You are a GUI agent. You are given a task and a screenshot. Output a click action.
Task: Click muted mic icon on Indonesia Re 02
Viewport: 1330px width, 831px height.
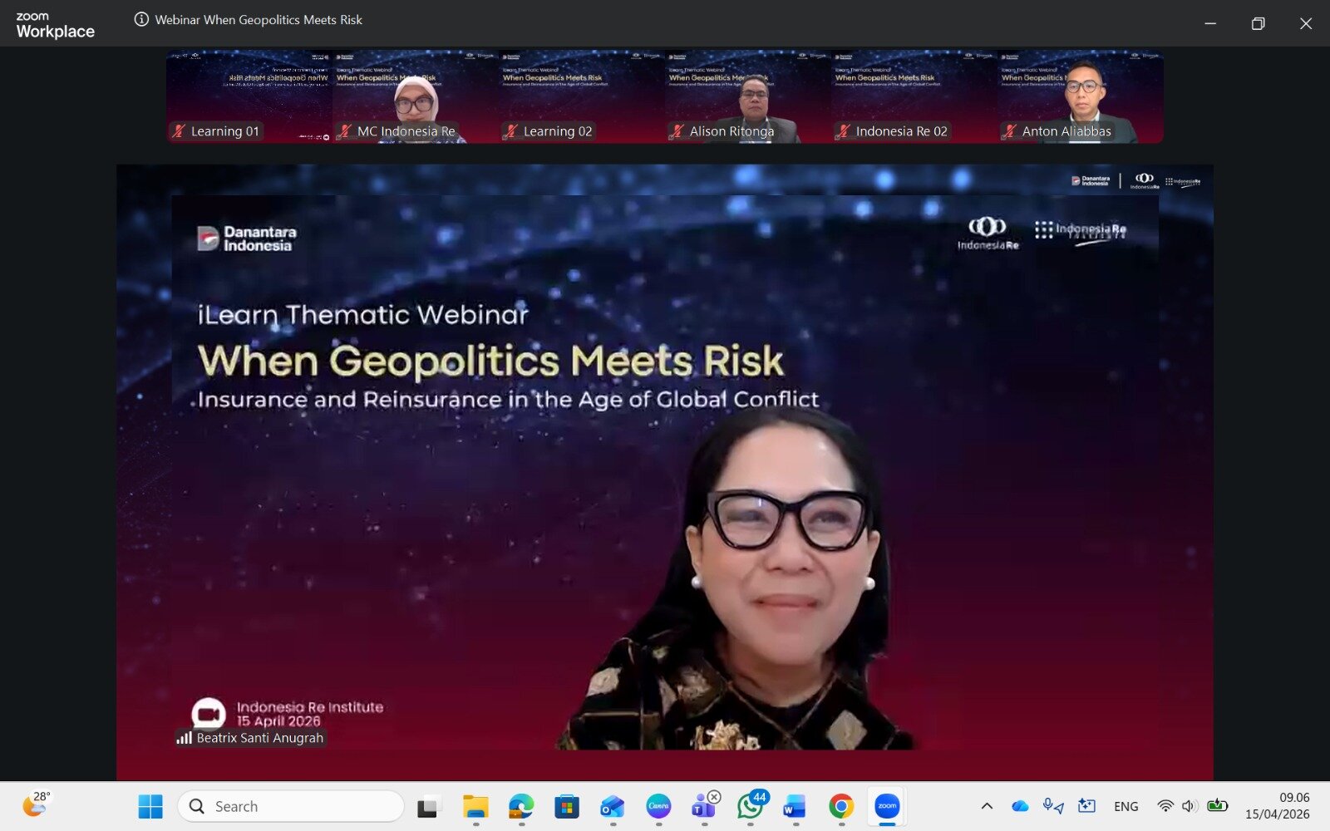(x=844, y=131)
